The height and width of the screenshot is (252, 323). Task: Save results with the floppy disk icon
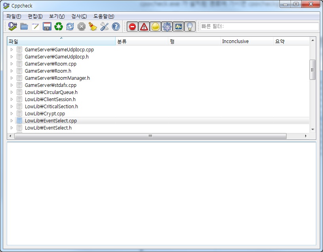47,26
